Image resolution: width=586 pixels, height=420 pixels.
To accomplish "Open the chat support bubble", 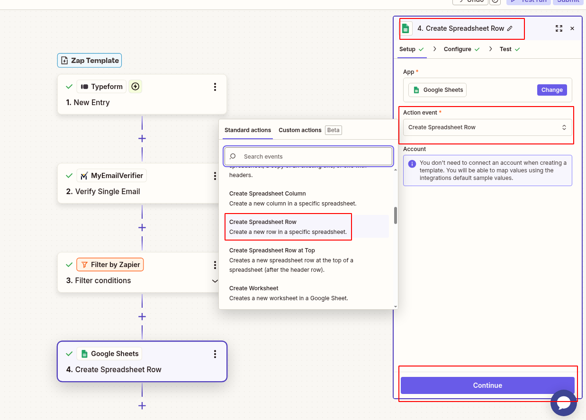I will (x=563, y=403).
